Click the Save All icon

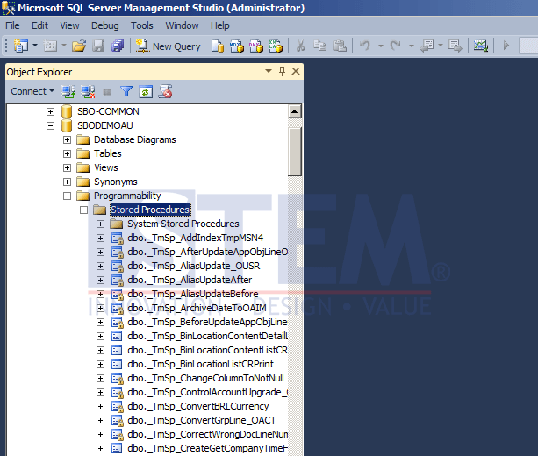[118, 46]
